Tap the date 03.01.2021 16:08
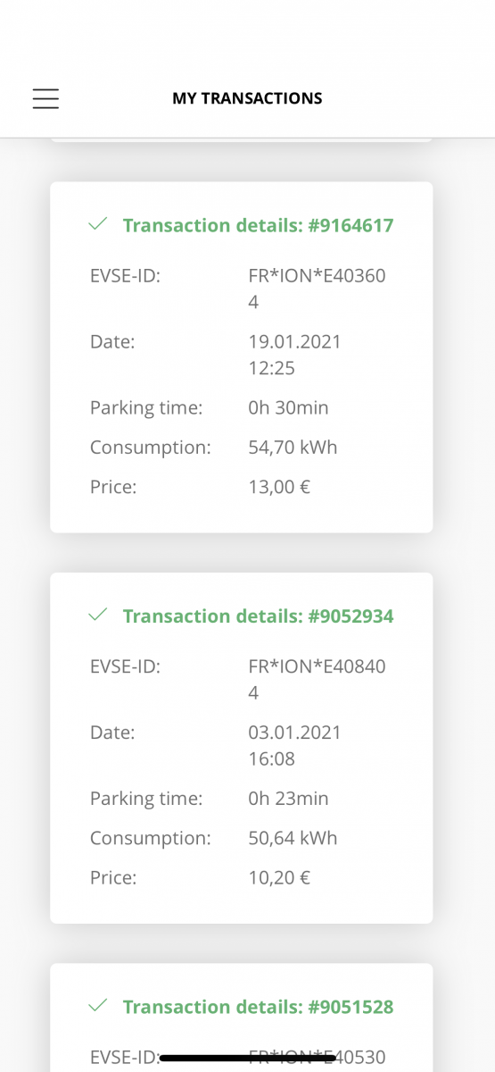Viewport: 495px width, 1072px height. click(x=294, y=745)
